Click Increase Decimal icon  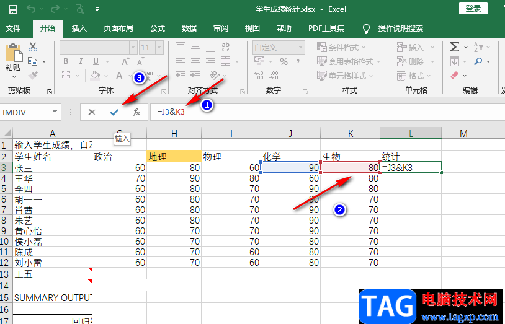click(x=259, y=76)
